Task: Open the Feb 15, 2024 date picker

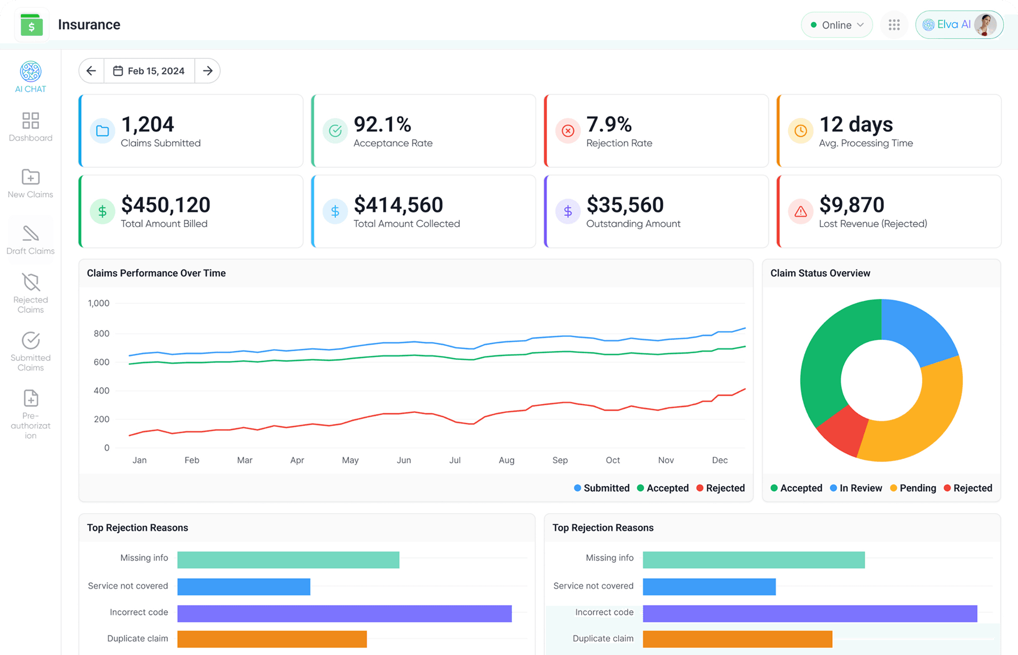Action: [149, 71]
